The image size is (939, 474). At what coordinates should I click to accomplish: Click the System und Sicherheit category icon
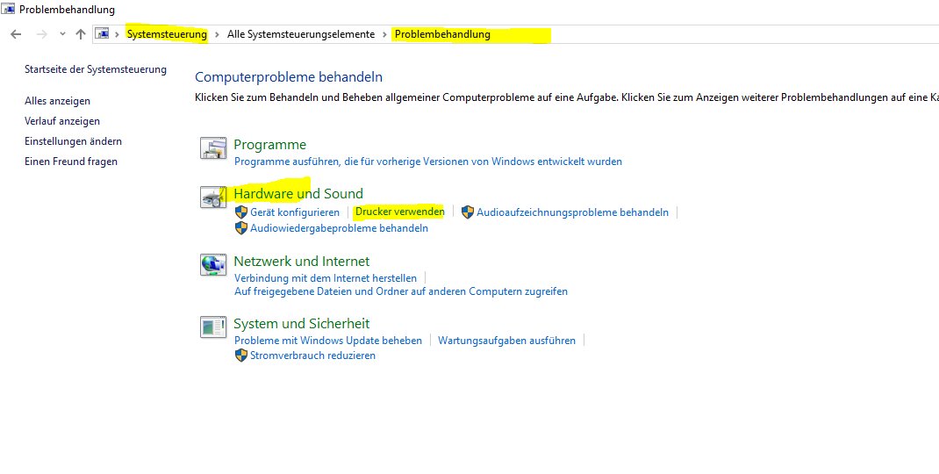214,327
